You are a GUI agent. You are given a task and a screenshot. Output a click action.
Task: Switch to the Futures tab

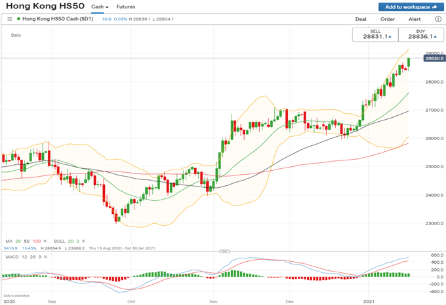(126, 7)
